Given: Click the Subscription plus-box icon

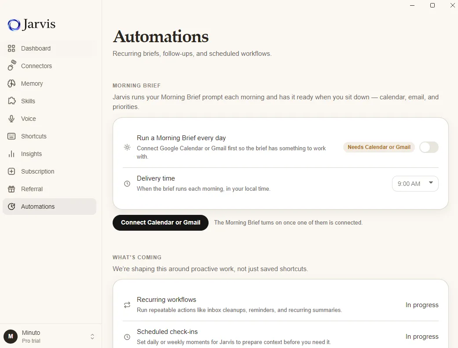Looking at the screenshot, I should click(11, 171).
